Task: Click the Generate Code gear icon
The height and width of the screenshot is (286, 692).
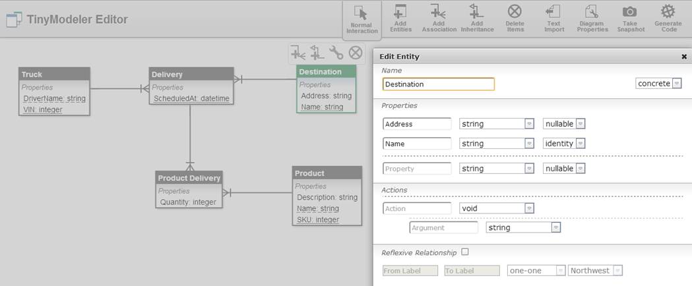Action: point(668,18)
